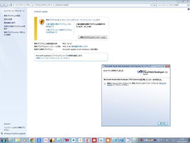Image resolution: width=190 pixels, height=143 pixels.
Task: Open the Windows Explorer folder taskbar icon
Action: coord(18,140)
